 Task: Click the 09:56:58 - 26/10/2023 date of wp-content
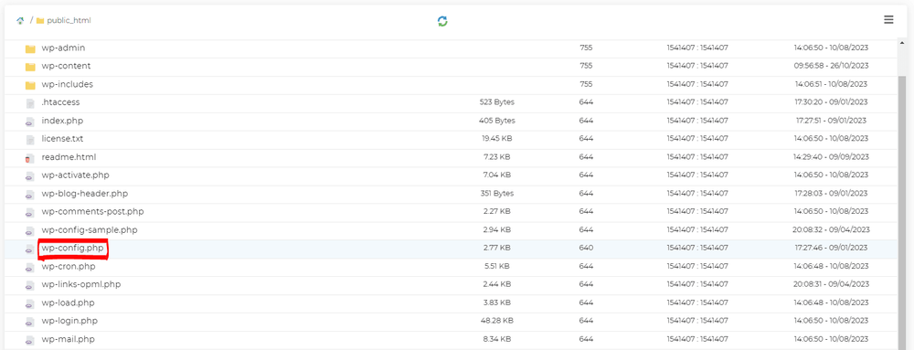click(x=831, y=66)
